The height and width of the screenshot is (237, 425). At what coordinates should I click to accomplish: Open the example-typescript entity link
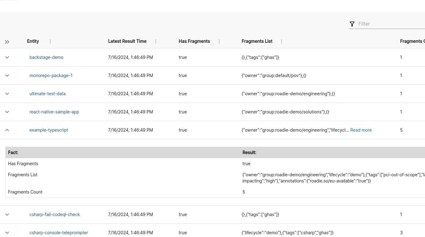point(49,130)
